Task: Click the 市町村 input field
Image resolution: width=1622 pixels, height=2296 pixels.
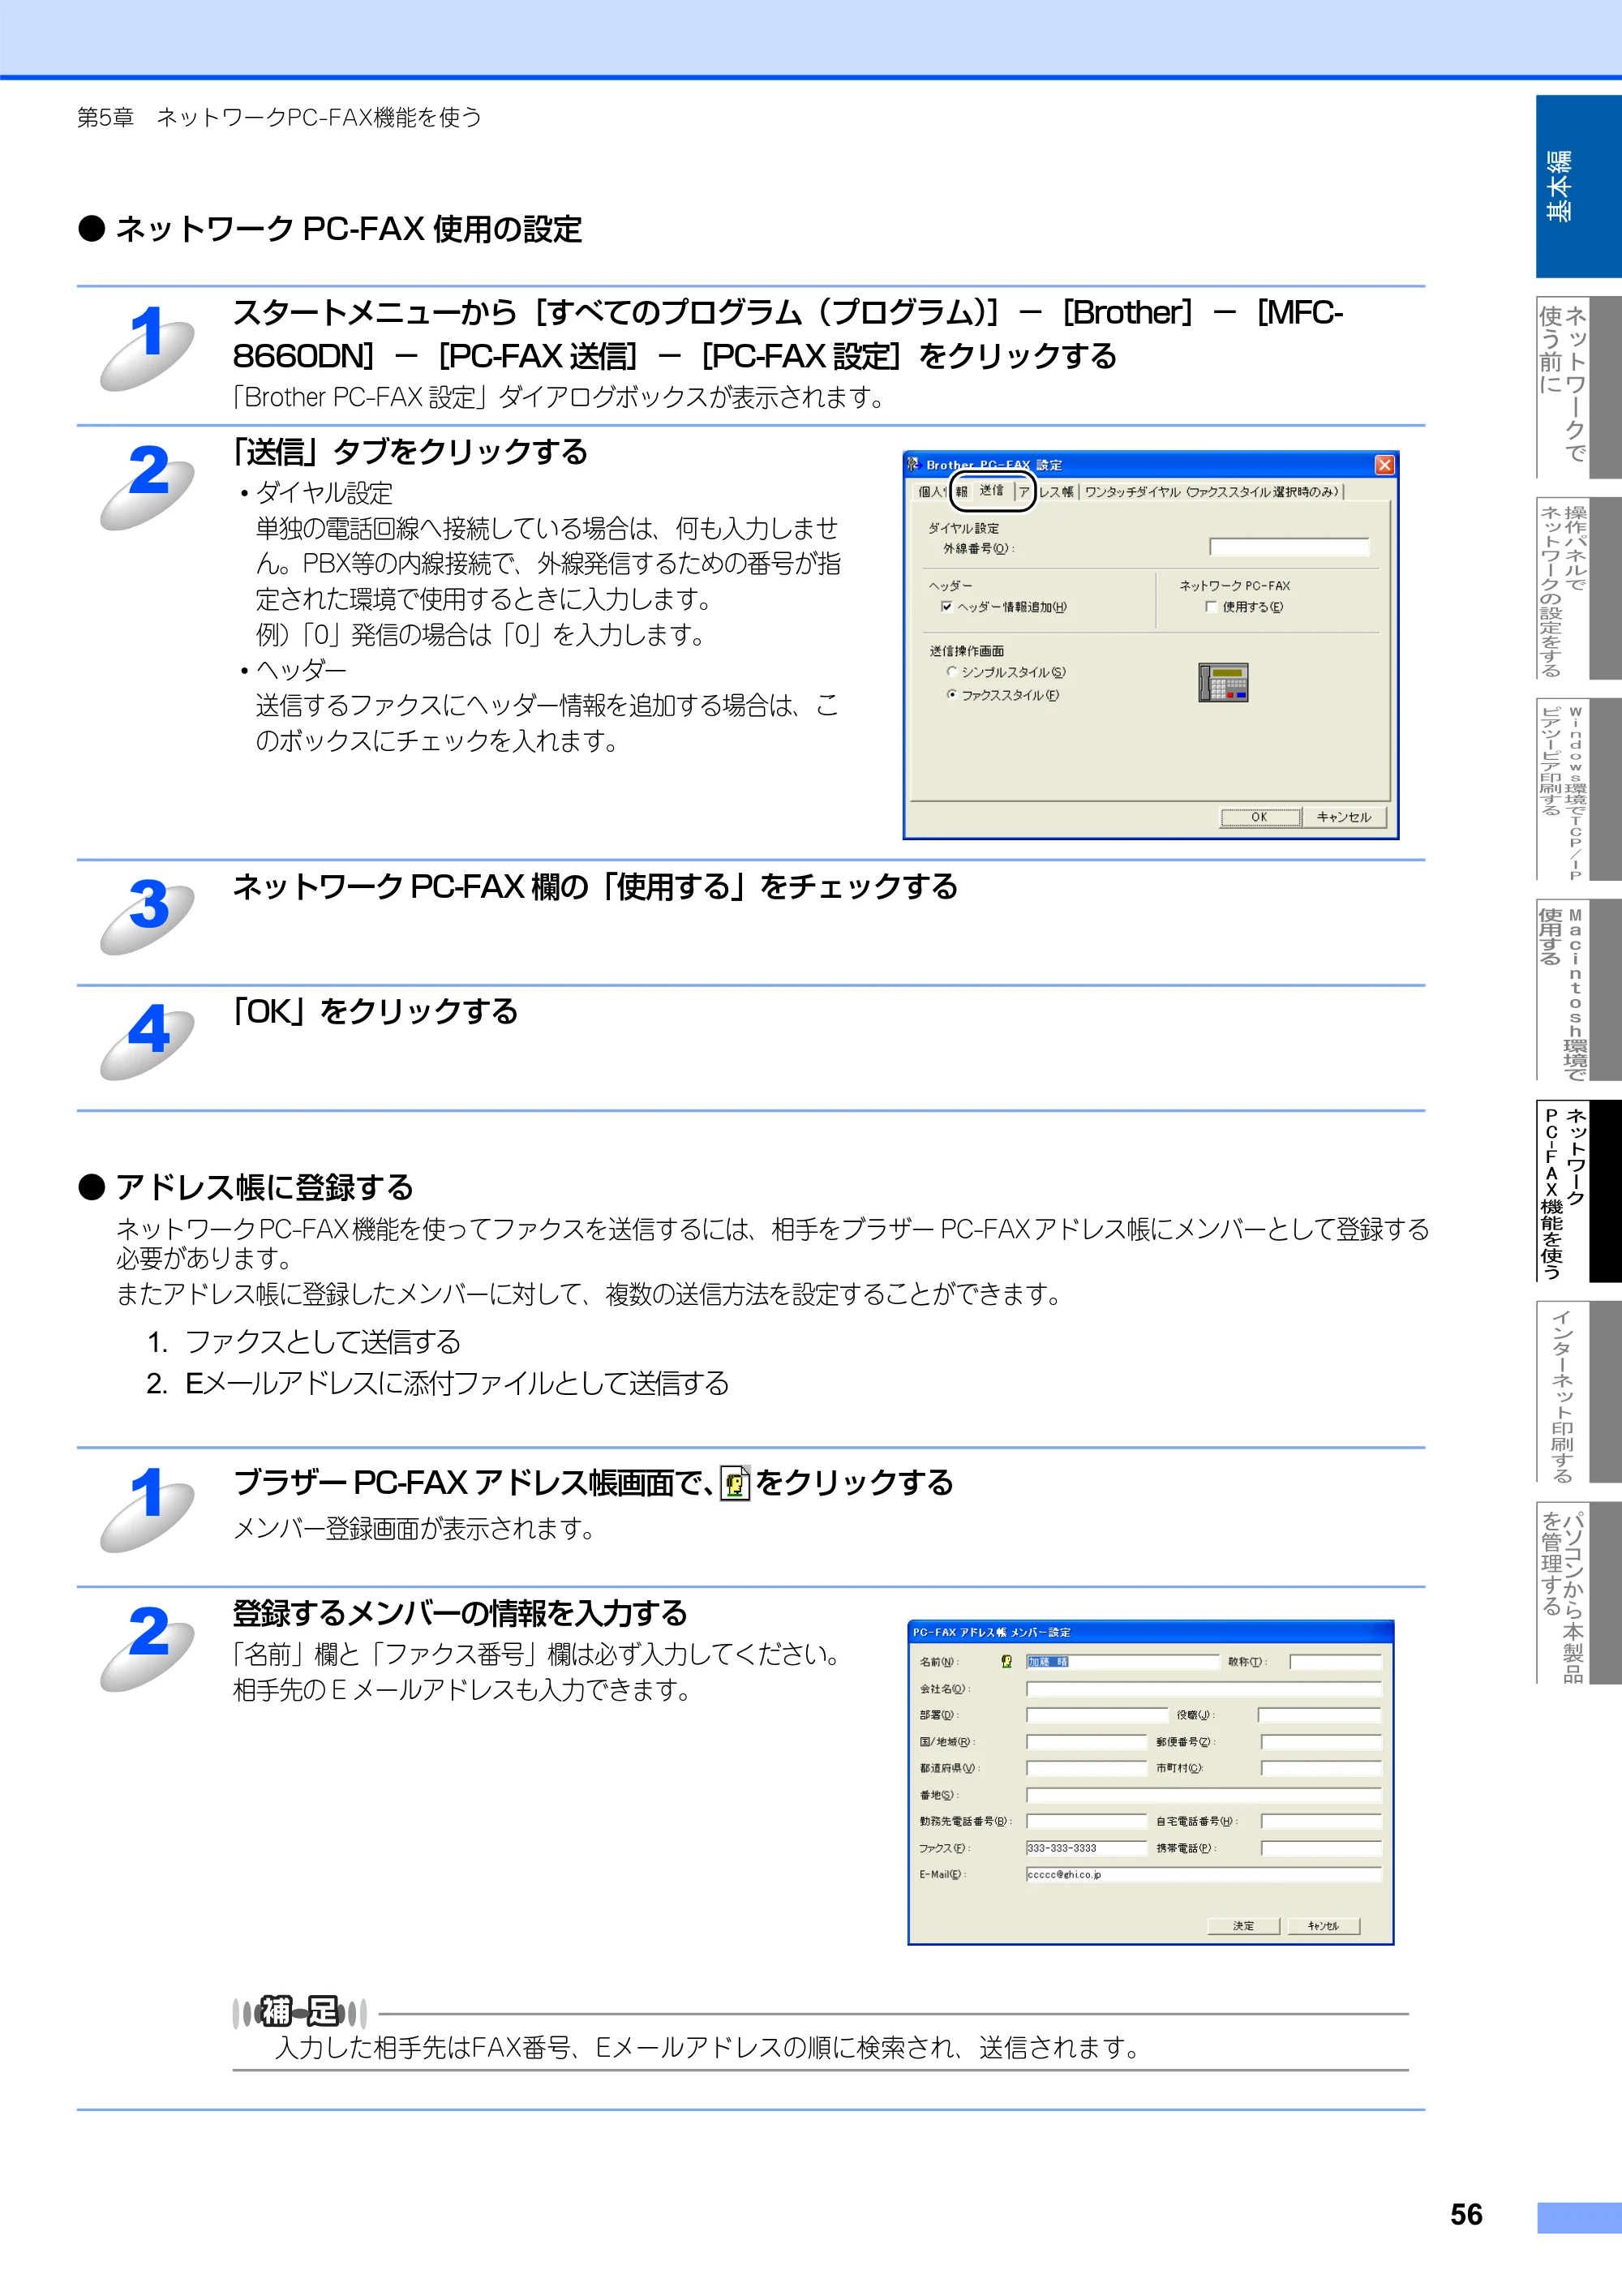Action: (x=1321, y=1768)
